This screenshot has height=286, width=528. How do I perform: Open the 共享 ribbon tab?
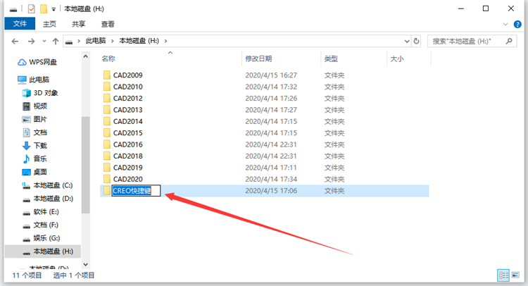(x=78, y=24)
